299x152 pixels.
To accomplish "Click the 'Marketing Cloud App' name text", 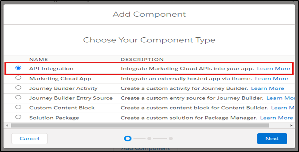I will [60, 78].
